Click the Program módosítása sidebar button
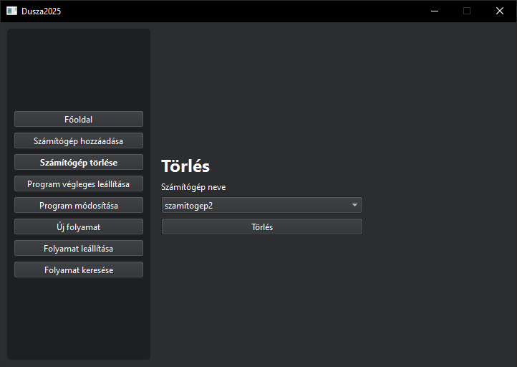 pyautogui.click(x=79, y=205)
